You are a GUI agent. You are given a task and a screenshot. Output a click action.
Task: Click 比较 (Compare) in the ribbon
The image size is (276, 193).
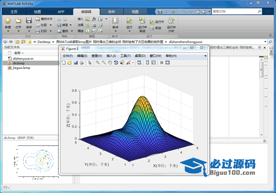pos(42,25)
